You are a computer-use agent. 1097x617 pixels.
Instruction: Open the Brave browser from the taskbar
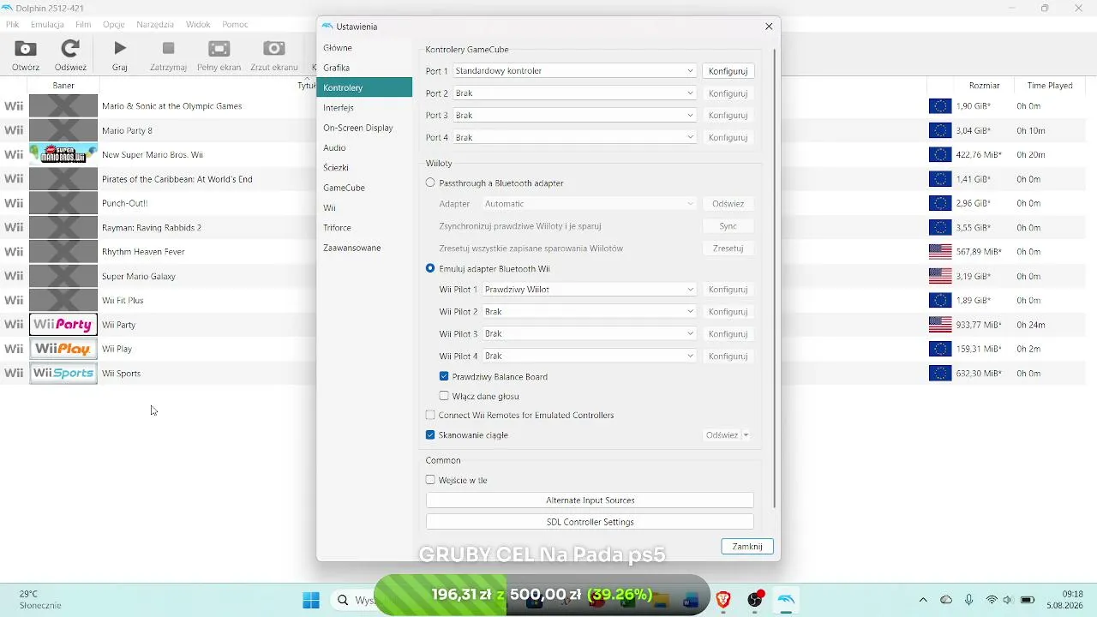coord(722,600)
